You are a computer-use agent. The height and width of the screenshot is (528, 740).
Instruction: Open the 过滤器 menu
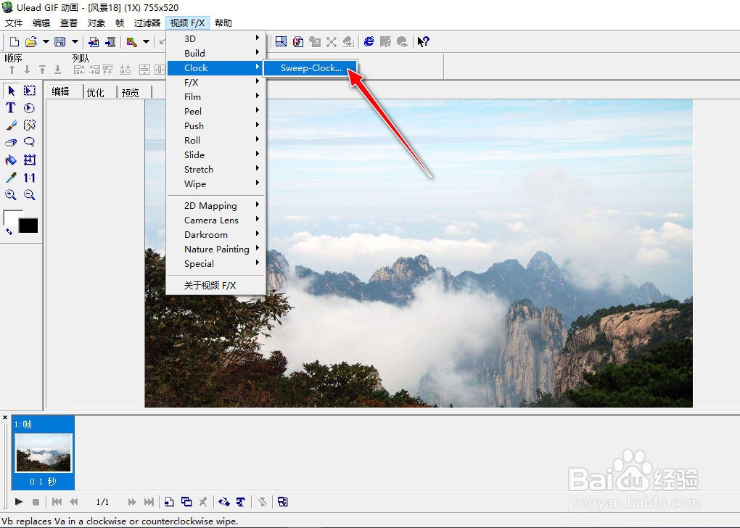coord(147,22)
